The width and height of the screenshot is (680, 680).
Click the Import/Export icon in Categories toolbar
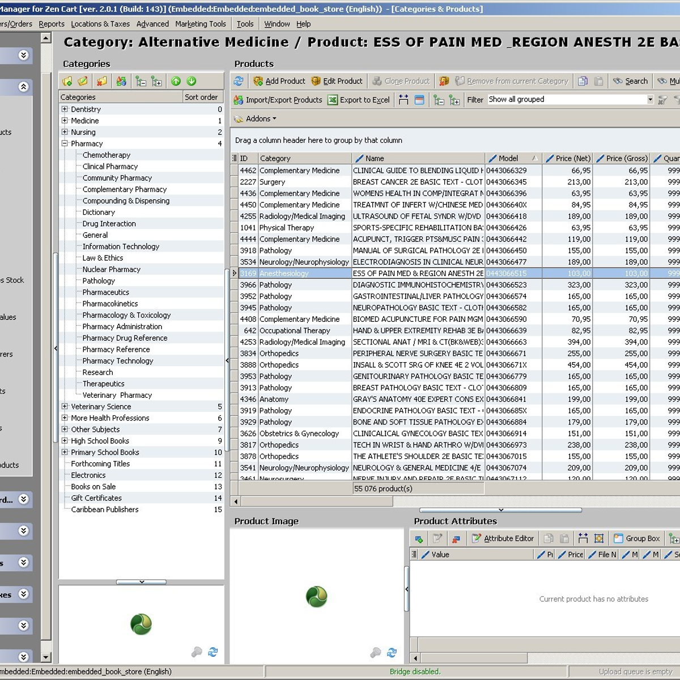(121, 82)
